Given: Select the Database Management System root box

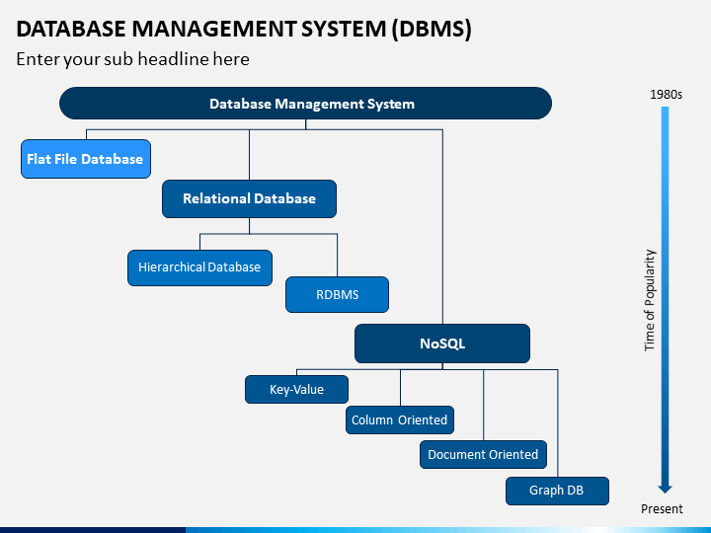Looking at the screenshot, I should pos(305,104).
